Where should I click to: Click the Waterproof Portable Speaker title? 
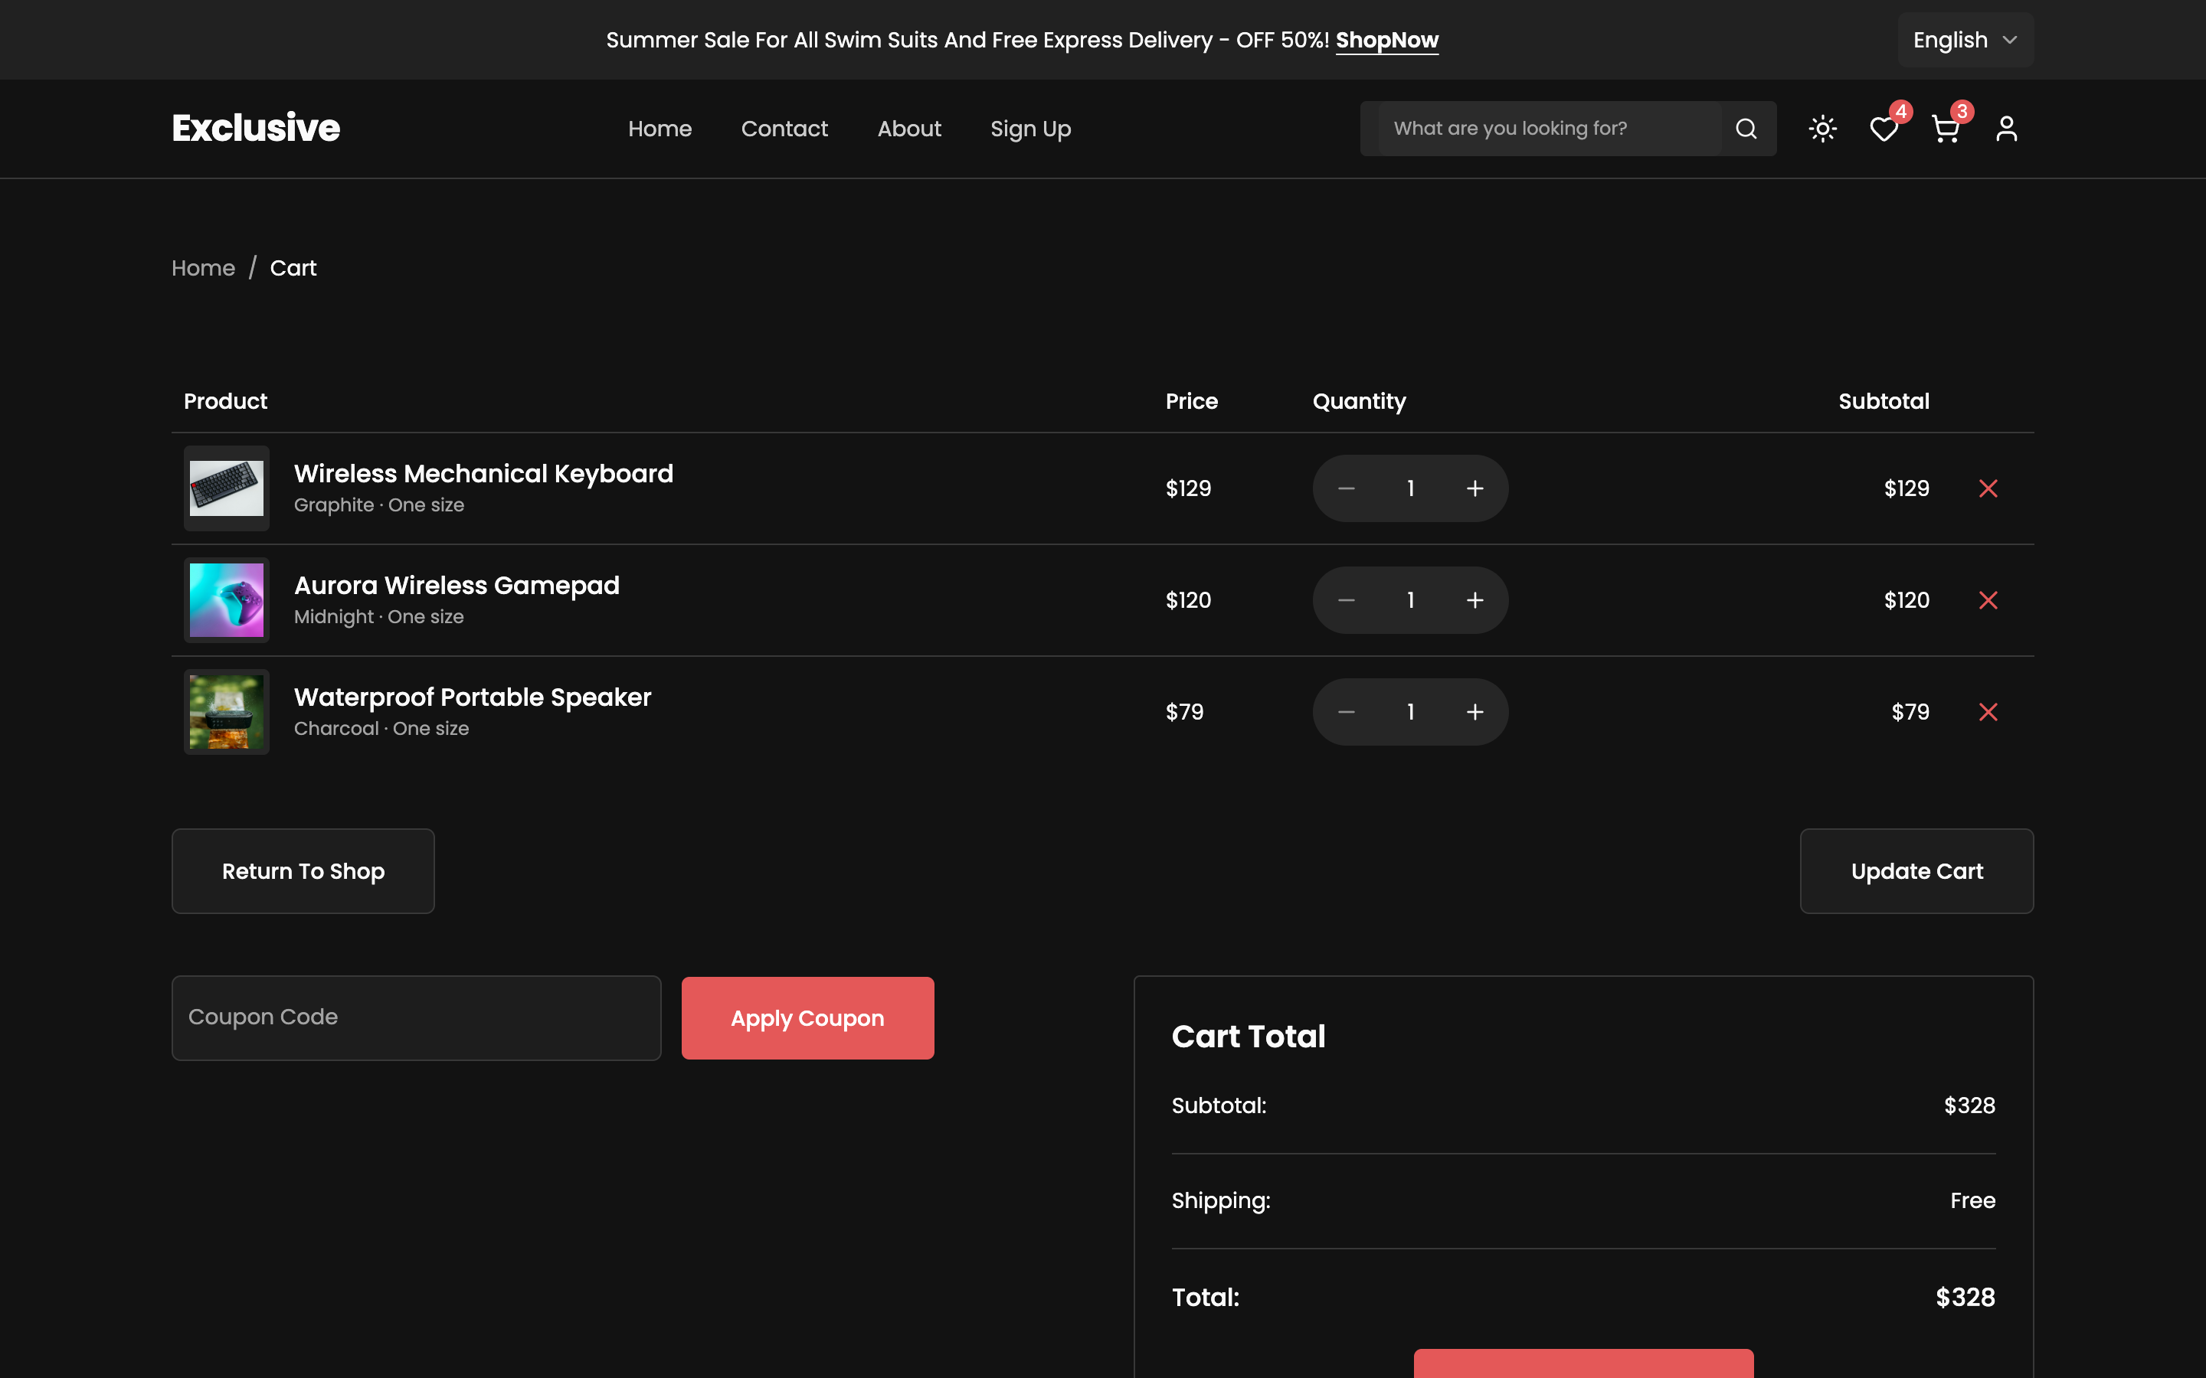pyautogui.click(x=472, y=697)
